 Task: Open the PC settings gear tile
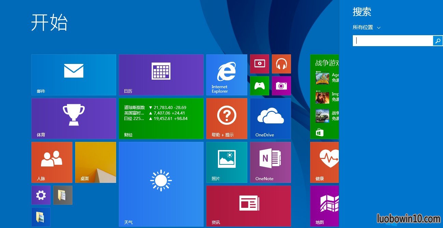tap(41, 195)
